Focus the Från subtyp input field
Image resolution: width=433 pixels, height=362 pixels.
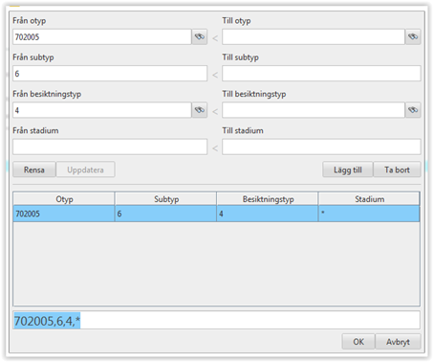pos(110,74)
